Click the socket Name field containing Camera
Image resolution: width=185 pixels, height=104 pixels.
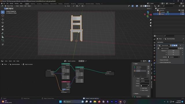point(145,81)
